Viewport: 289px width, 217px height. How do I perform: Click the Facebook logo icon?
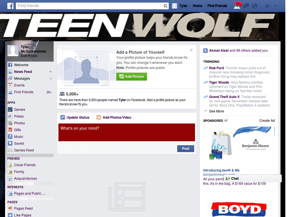(x=10, y=6)
